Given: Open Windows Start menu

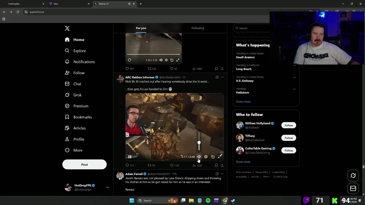Looking at the screenshot, I should pyautogui.click(x=132, y=200).
